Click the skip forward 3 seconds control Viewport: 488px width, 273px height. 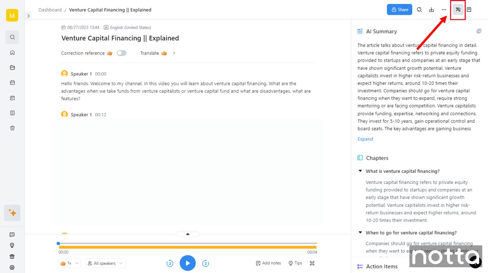coord(206,263)
